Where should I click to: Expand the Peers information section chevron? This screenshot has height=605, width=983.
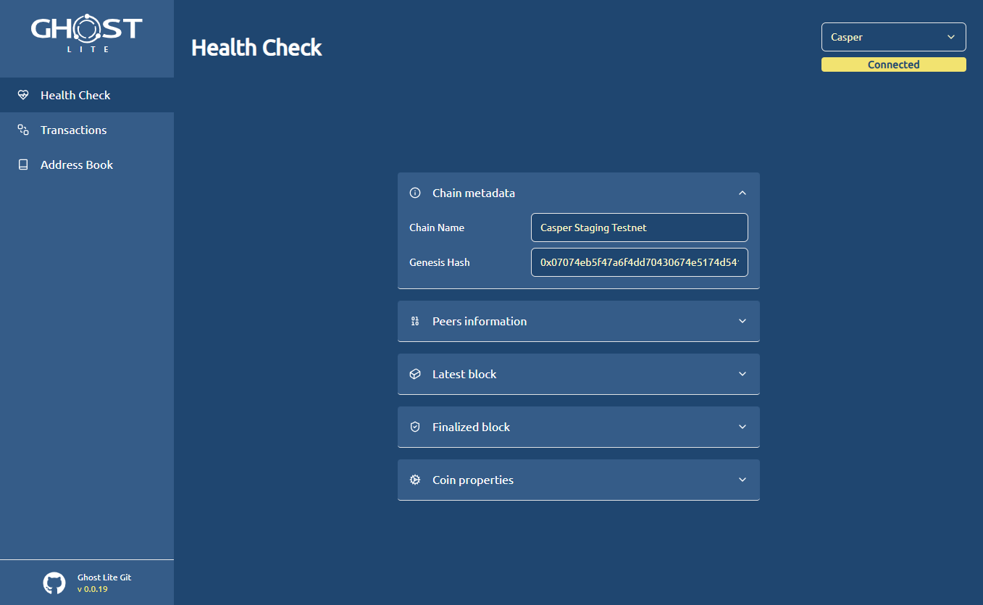tap(742, 321)
